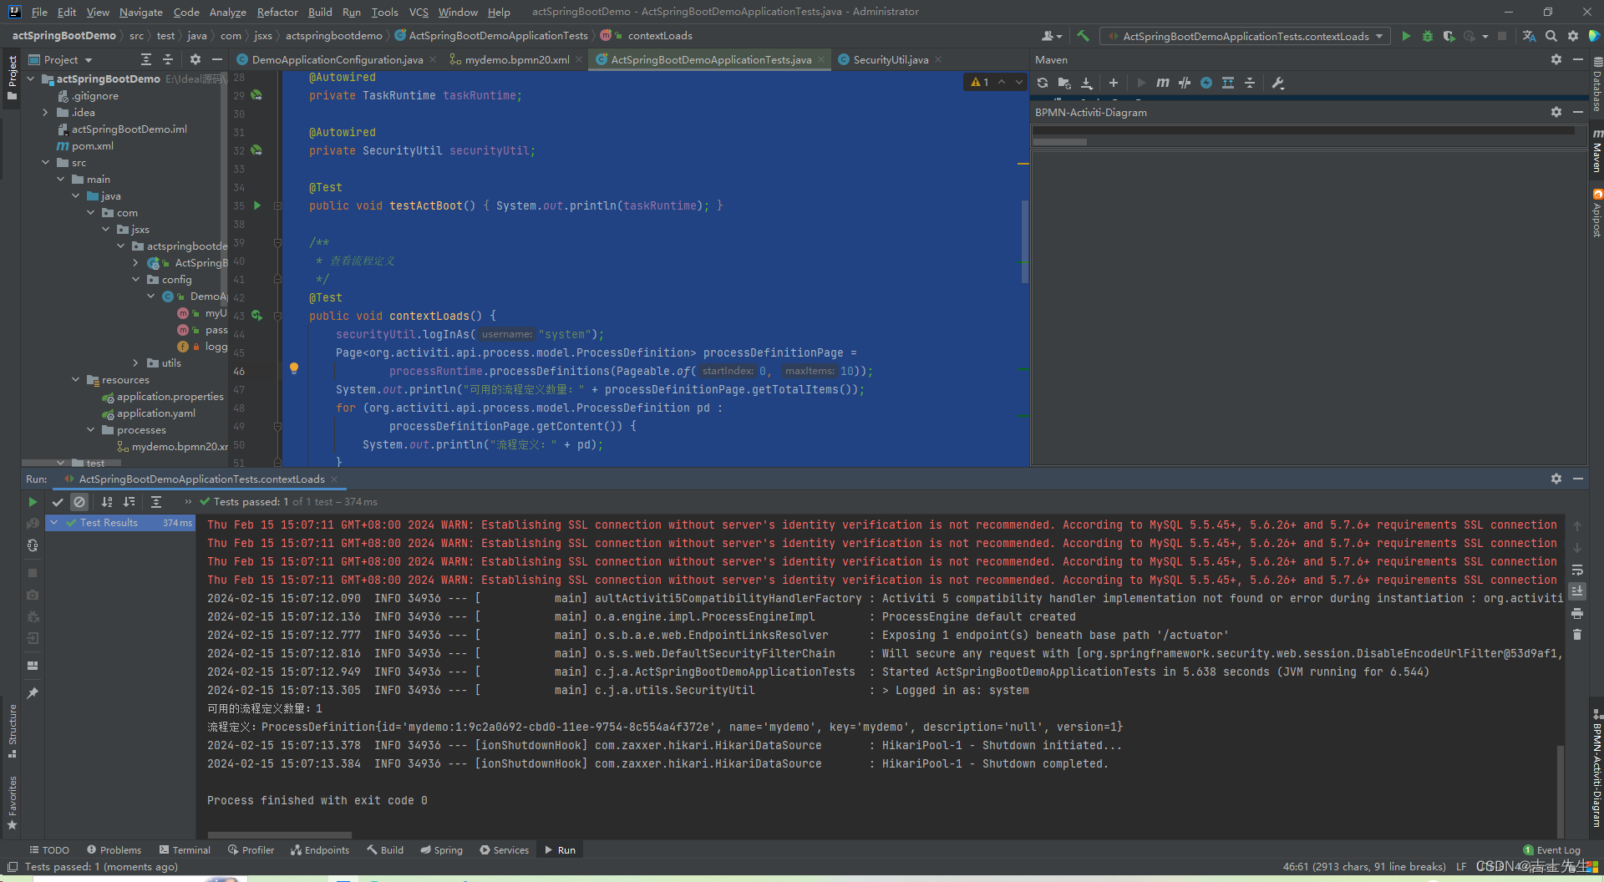Switch to mydemo.bpmn20.xml tab
The image size is (1604, 882).
click(x=515, y=59)
